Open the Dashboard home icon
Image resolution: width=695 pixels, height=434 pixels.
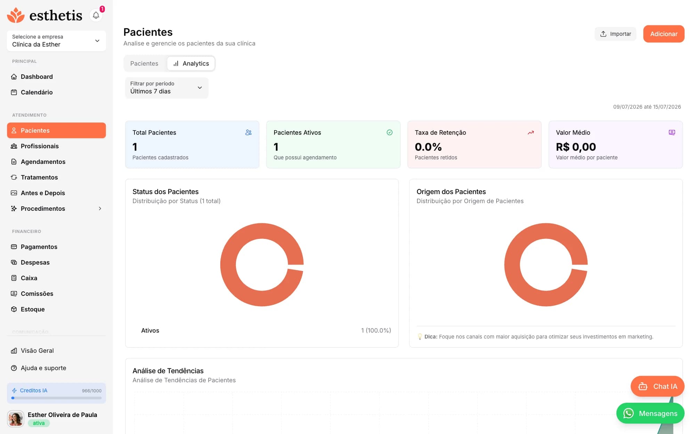(x=14, y=77)
